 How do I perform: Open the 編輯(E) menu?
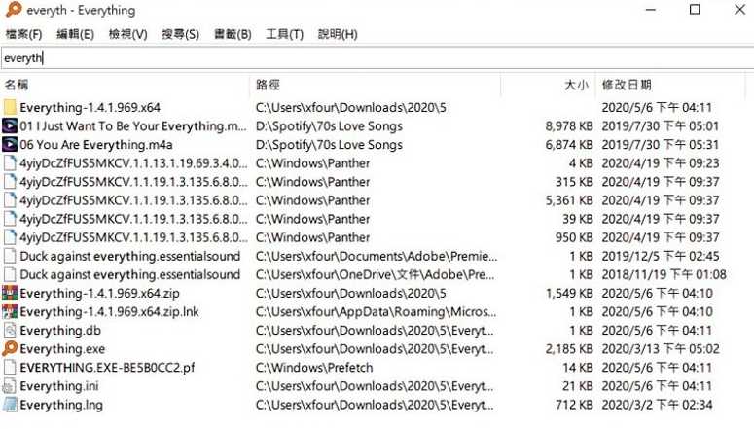click(x=75, y=34)
